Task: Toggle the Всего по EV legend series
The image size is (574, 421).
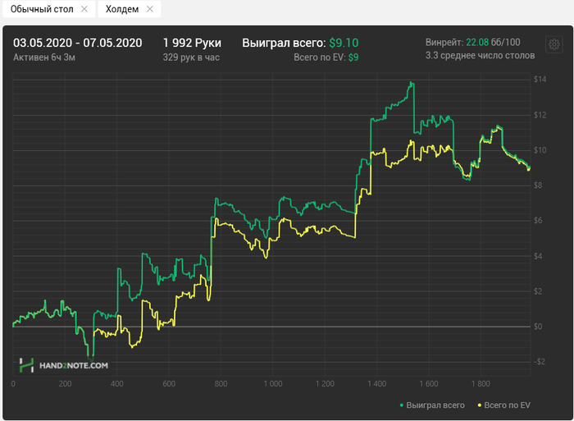Action: pos(503,405)
